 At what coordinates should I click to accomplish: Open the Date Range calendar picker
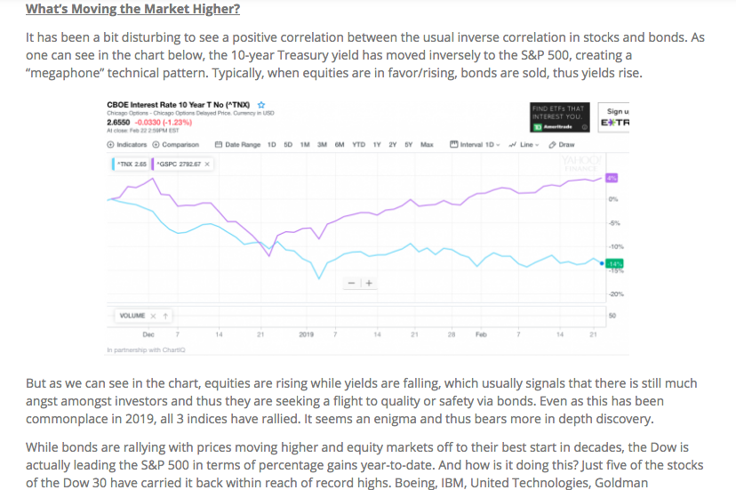[220, 144]
